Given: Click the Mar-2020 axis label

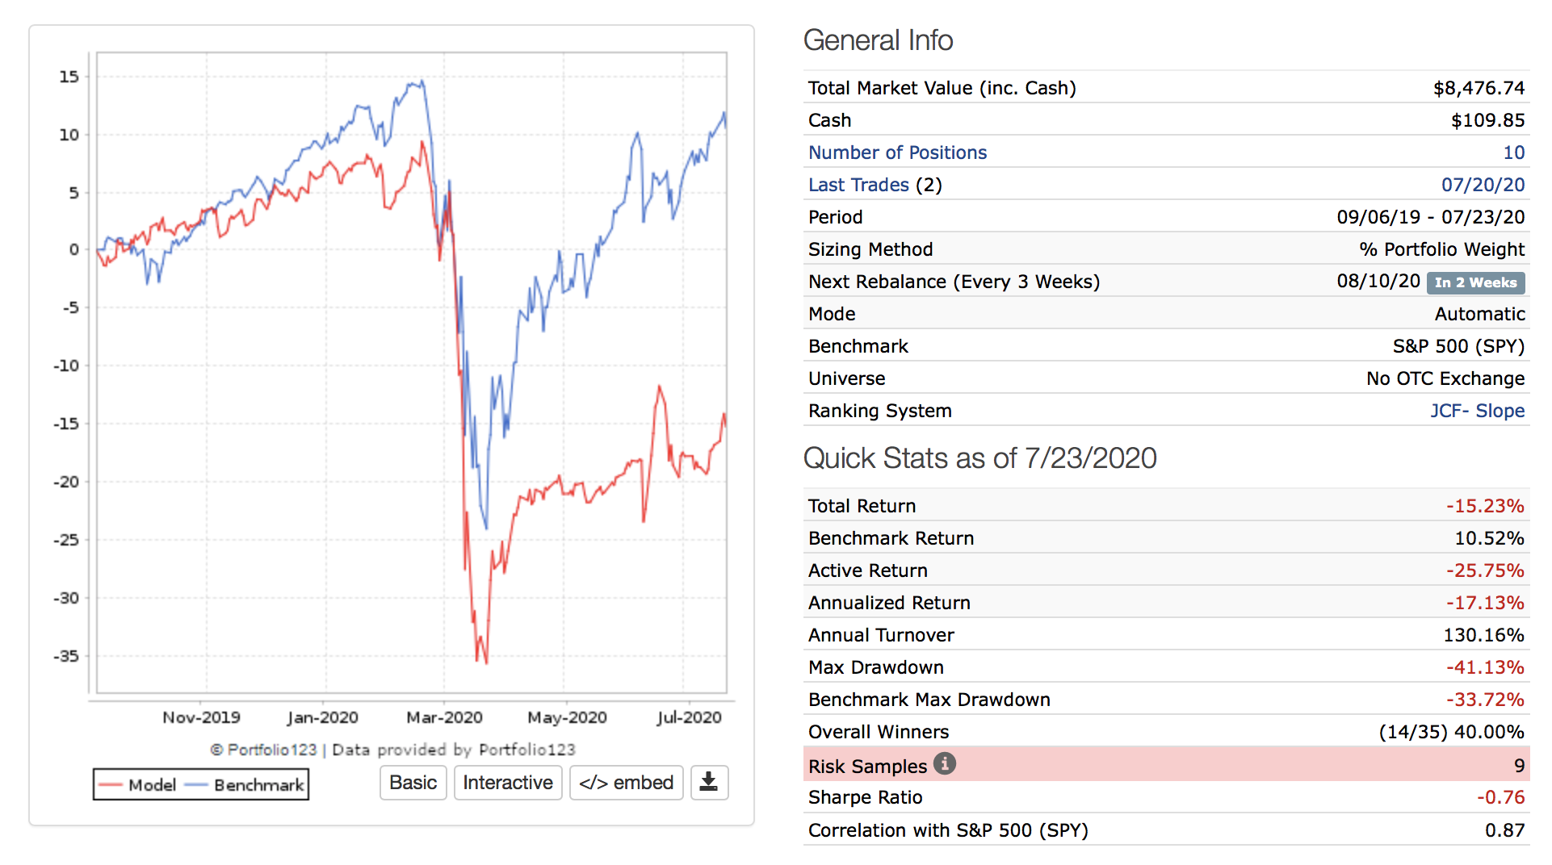Looking at the screenshot, I should (x=444, y=717).
